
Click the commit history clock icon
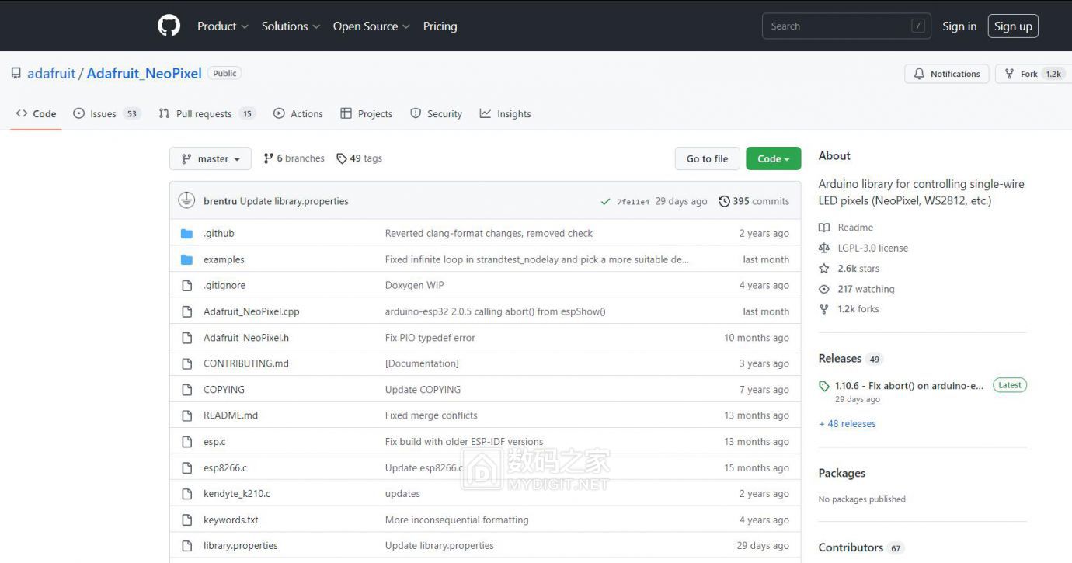pyautogui.click(x=724, y=201)
